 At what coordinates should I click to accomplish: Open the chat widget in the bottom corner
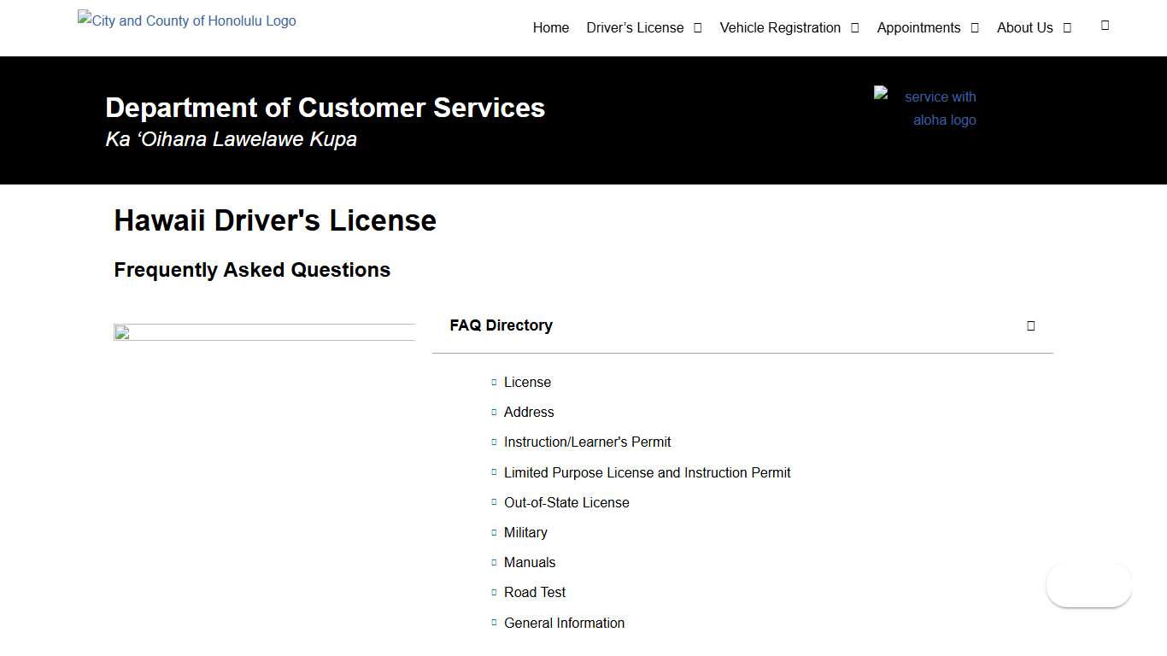[1088, 585]
